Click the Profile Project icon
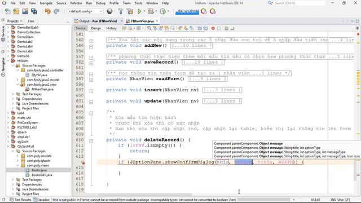 coord(163,11)
